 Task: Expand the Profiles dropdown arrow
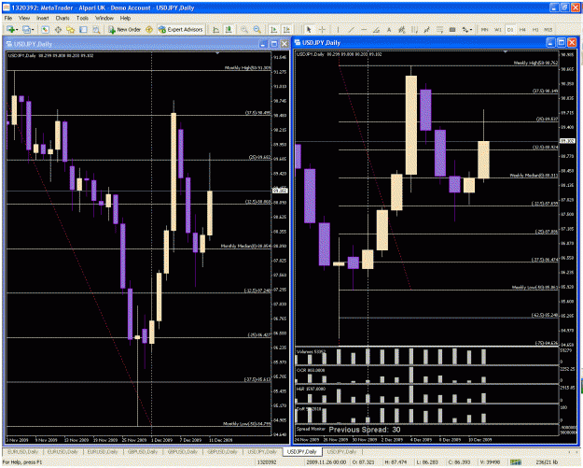(x=33, y=29)
